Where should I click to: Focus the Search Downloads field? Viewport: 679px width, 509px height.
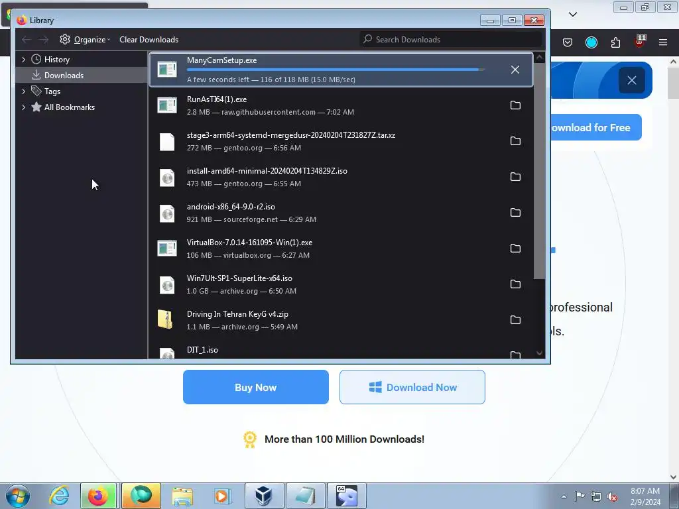pos(450,39)
